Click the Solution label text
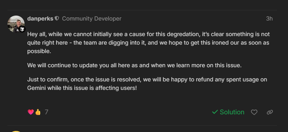The image size is (288, 132). click(x=232, y=112)
